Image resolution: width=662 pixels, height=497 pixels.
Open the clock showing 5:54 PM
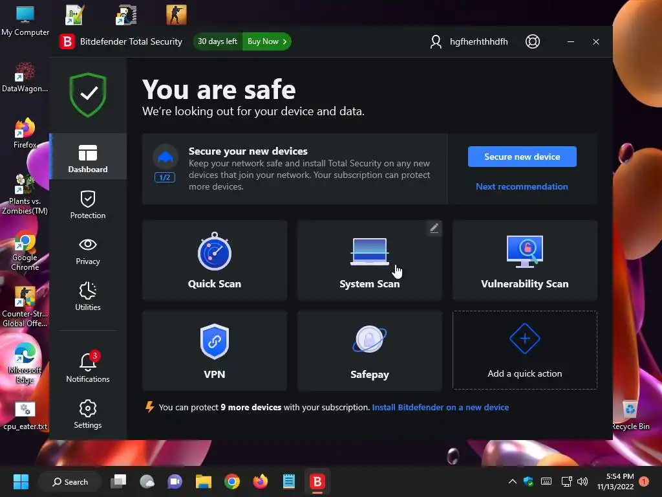(x=615, y=481)
